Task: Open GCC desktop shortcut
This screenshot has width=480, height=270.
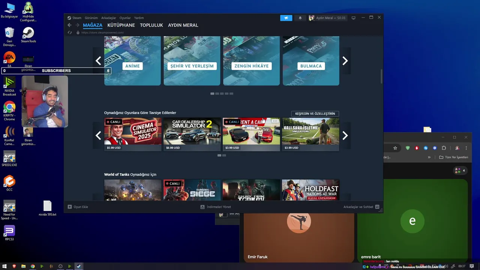Action: tap(9, 183)
